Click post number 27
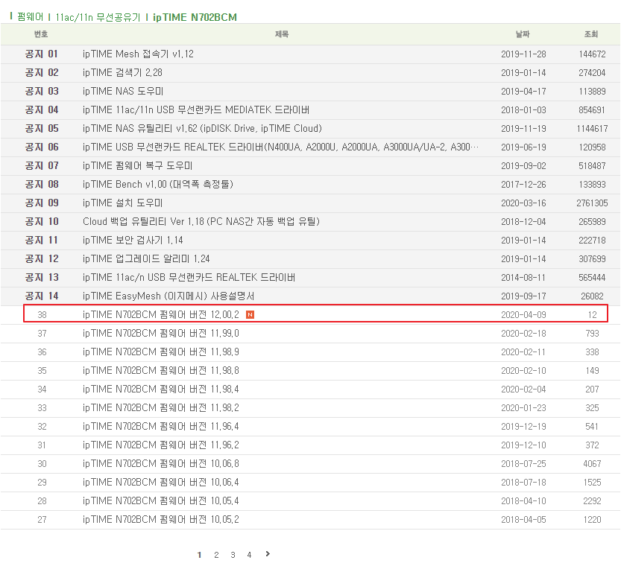The image size is (621, 566). click(x=42, y=519)
